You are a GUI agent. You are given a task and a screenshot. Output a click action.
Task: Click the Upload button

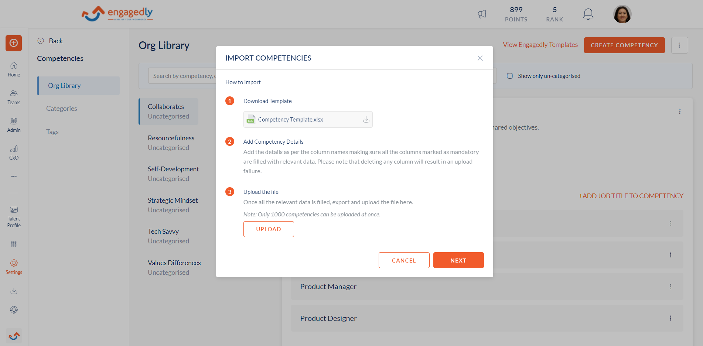(269, 229)
